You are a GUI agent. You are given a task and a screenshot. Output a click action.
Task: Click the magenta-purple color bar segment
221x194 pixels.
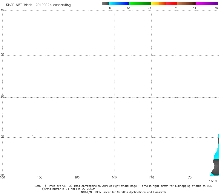click(207, 4)
